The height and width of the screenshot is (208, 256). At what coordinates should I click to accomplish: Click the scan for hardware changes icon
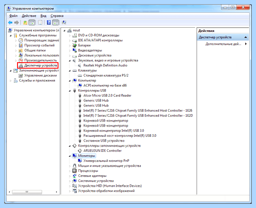[x=64, y=23]
